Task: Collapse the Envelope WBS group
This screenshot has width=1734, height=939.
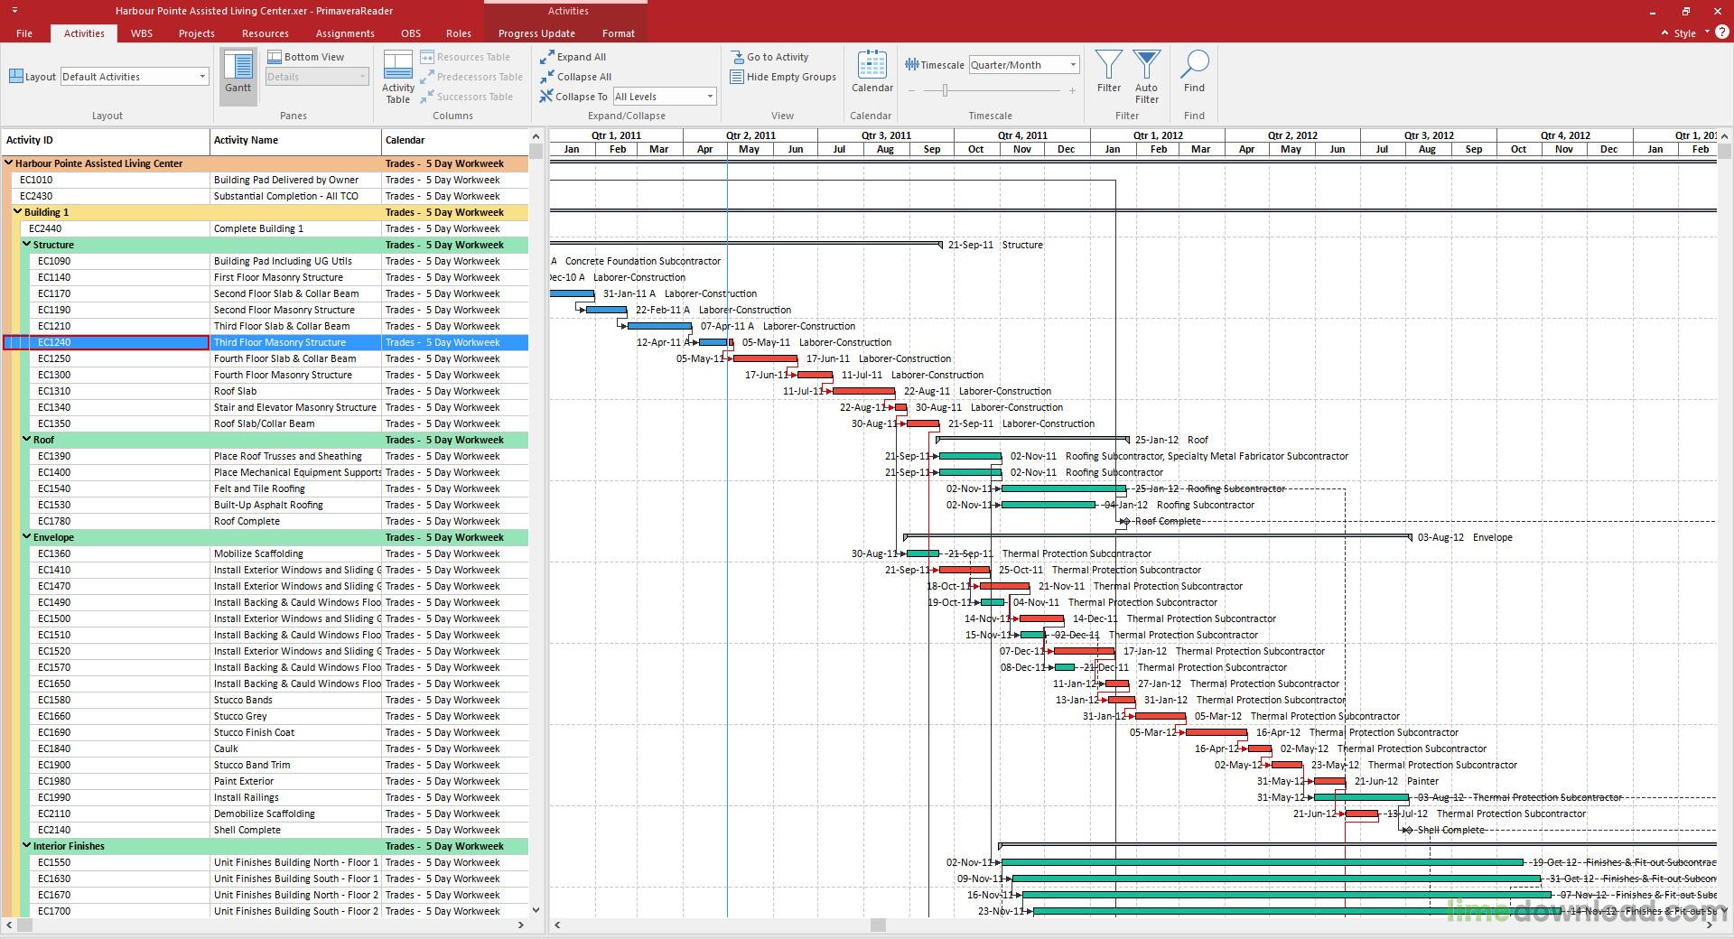Action: click(27, 537)
